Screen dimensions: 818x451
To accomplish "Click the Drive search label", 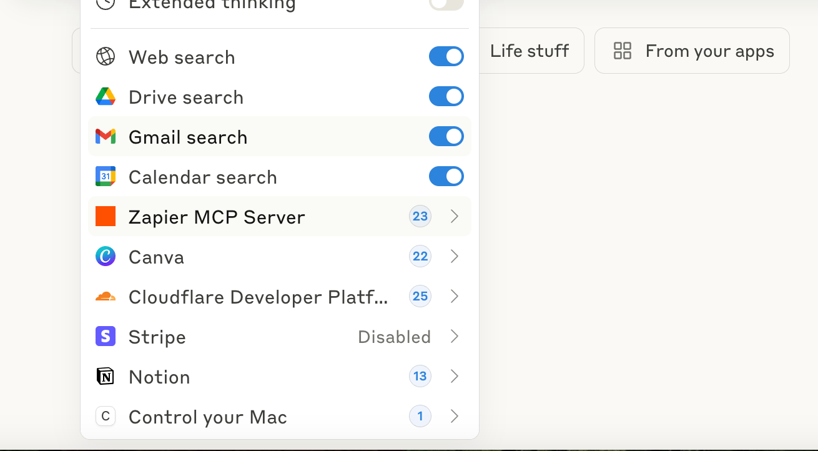I will (186, 97).
